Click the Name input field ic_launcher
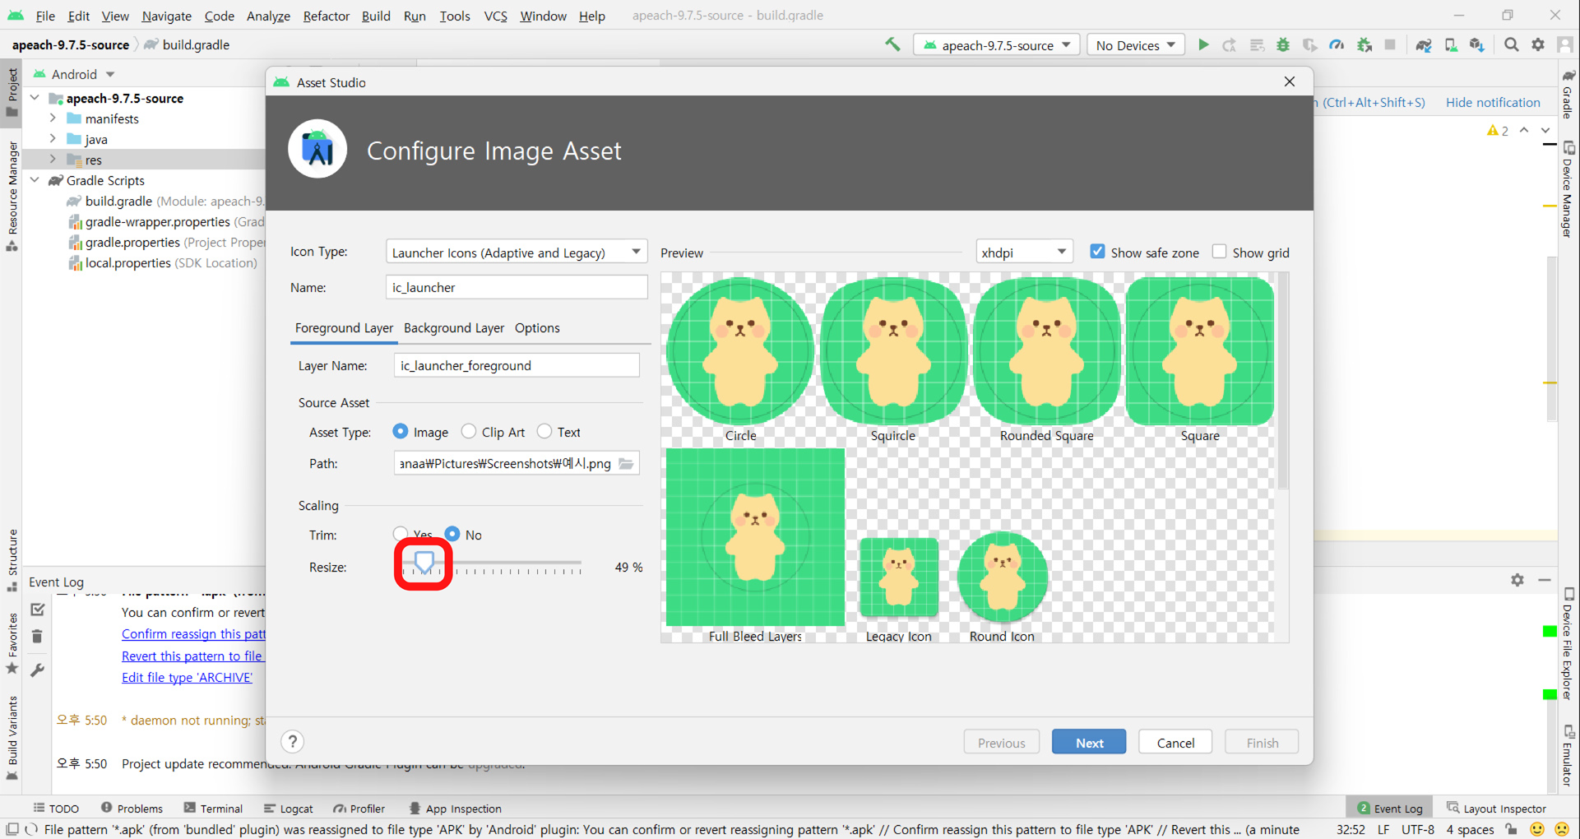Screen dimensions: 1580x839 pos(517,287)
